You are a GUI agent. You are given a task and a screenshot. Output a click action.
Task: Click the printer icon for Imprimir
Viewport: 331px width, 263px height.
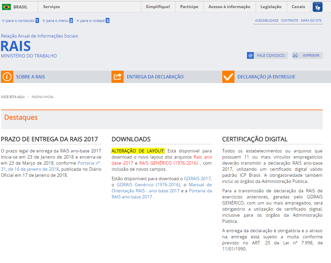point(295,55)
